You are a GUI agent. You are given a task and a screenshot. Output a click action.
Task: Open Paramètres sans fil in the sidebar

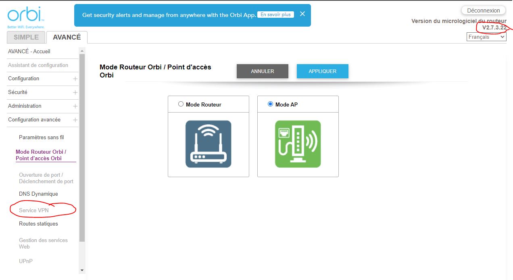point(41,138)
